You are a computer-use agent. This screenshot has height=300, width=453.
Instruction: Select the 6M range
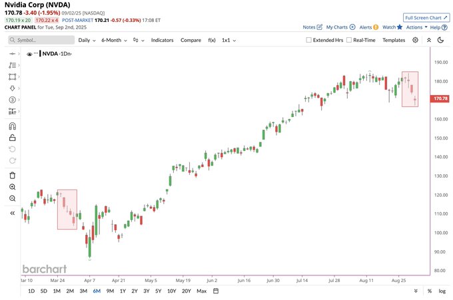[97, 291]
